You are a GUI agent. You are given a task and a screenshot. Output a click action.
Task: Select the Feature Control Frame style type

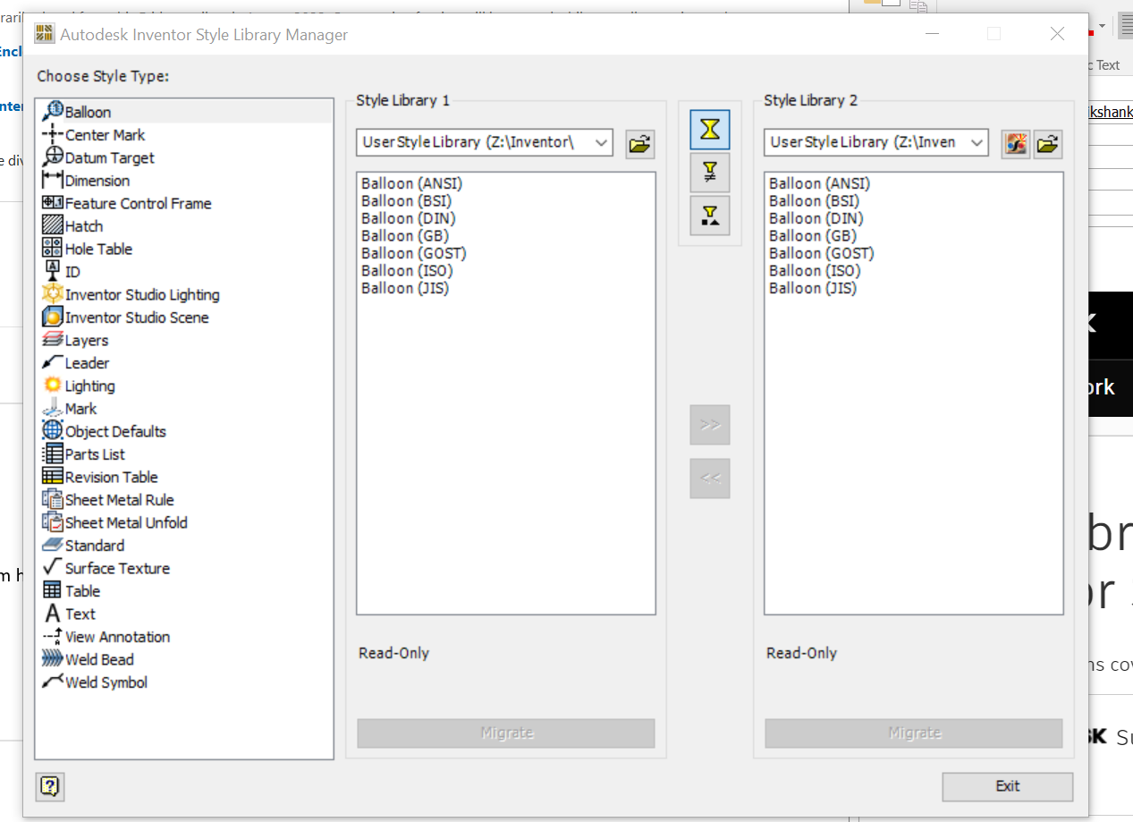(x=138, y=203)
